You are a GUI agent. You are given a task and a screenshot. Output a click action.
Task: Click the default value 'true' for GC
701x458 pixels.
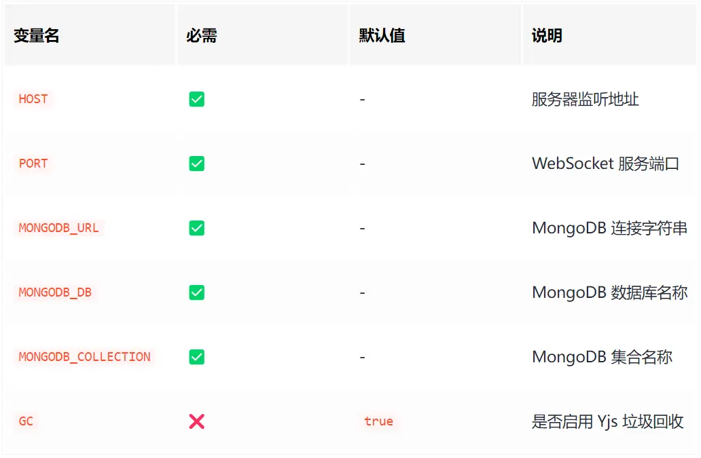click(378, 421)
